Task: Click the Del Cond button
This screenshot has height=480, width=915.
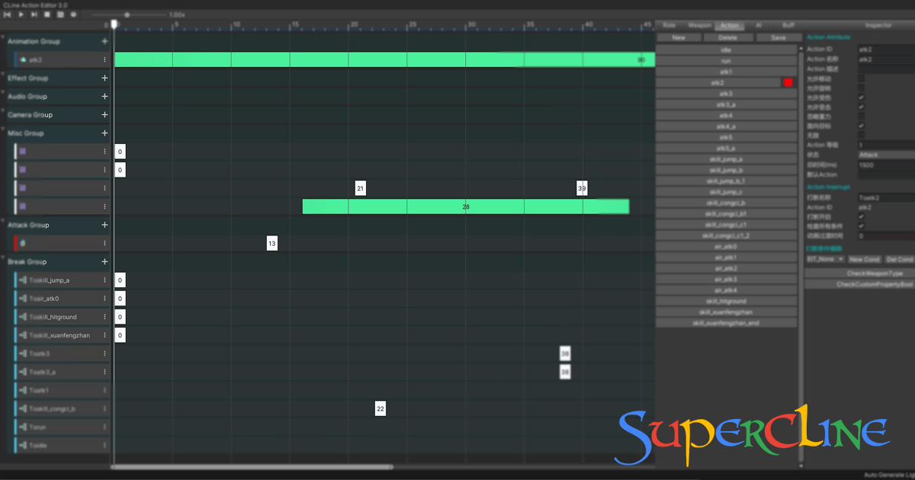Action: 899,260
